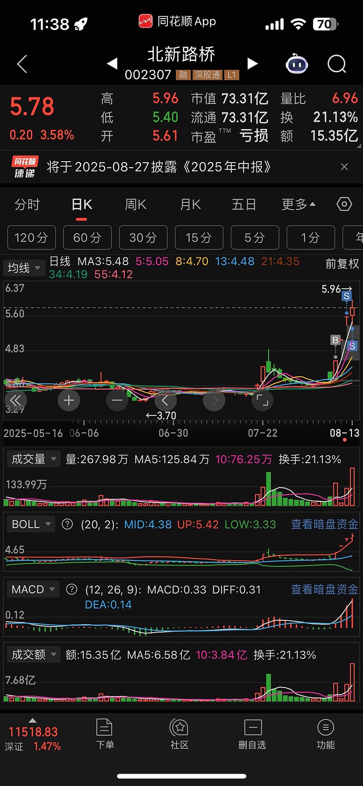The height and width of the screenshot is (786, 363).
Task: Tap the 将于2025-08-27披露 announcement text
Action: tap(159, 167)
